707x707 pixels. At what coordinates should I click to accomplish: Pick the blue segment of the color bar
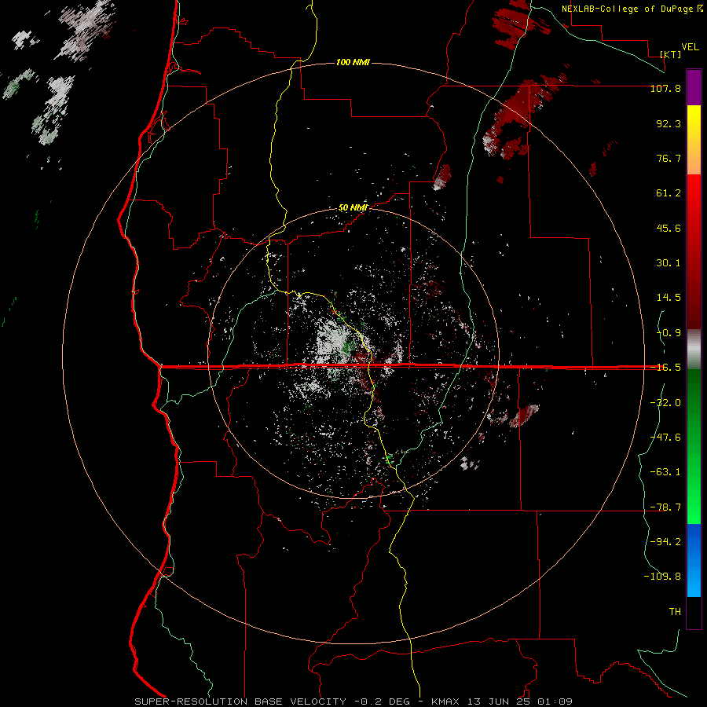point(694,560)
